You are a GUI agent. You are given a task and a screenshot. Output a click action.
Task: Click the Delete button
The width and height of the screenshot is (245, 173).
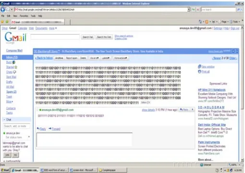[x=83, y=58]
